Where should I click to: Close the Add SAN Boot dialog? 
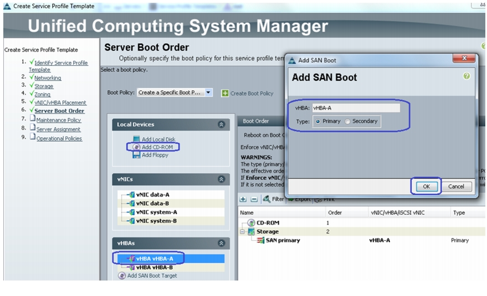[x=464, y=58]
